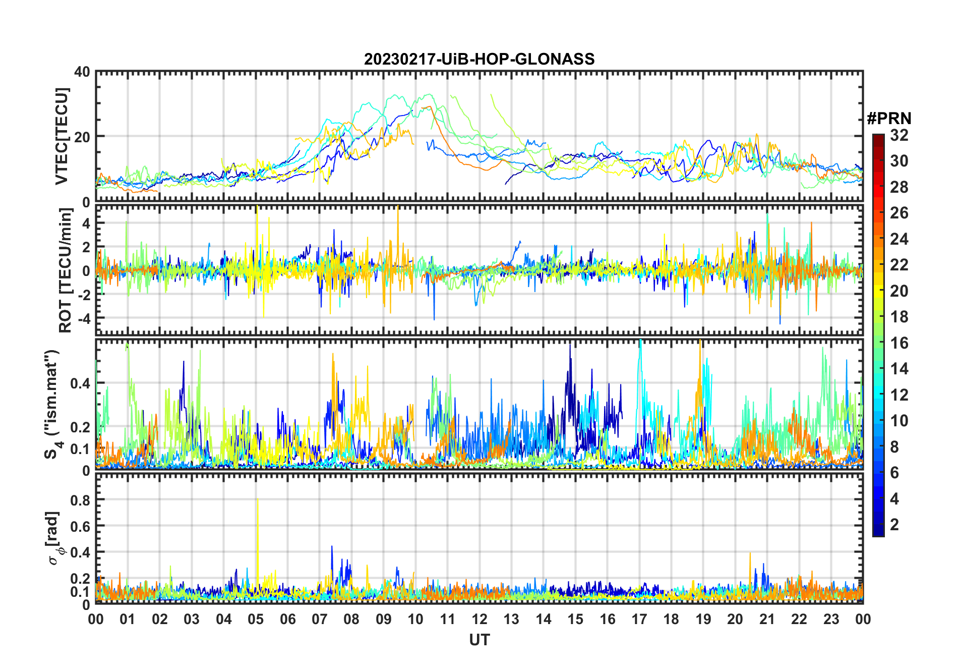Viewport: 959px width, 671px height.
Task: Click the "11" hour tick on the UT axis
Action: [448, 619]
